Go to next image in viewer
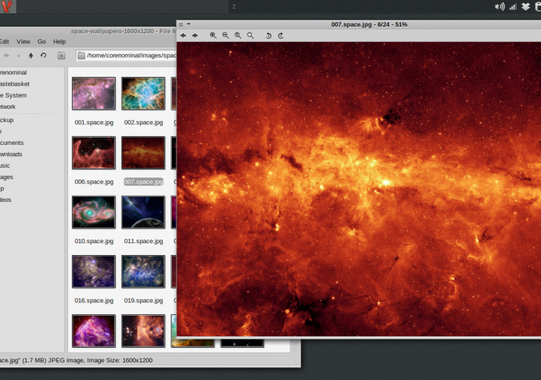 click(x=195, y=35)
